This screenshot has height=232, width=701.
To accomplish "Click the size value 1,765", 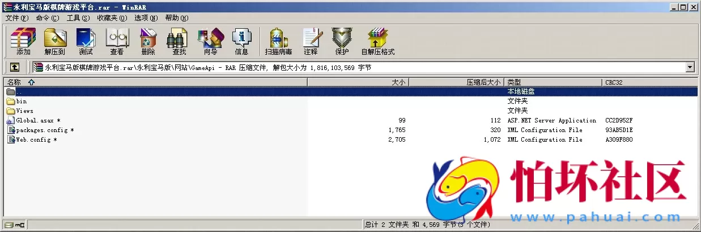I will pyautogui.click(x=397, y=130).
